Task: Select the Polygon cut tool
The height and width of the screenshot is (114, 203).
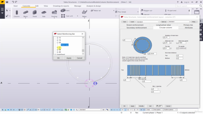Action: (146, 10)
